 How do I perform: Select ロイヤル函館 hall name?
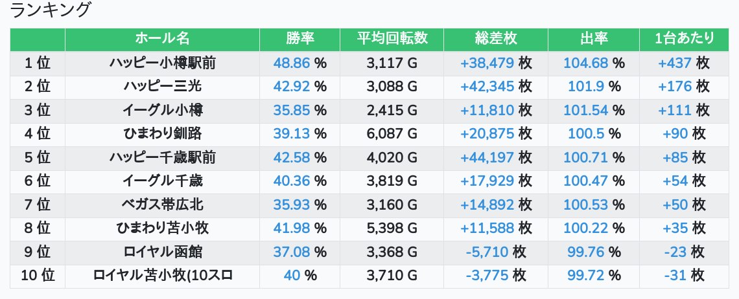click(162, 252)
